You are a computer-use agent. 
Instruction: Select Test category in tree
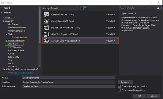click(10, 60)
